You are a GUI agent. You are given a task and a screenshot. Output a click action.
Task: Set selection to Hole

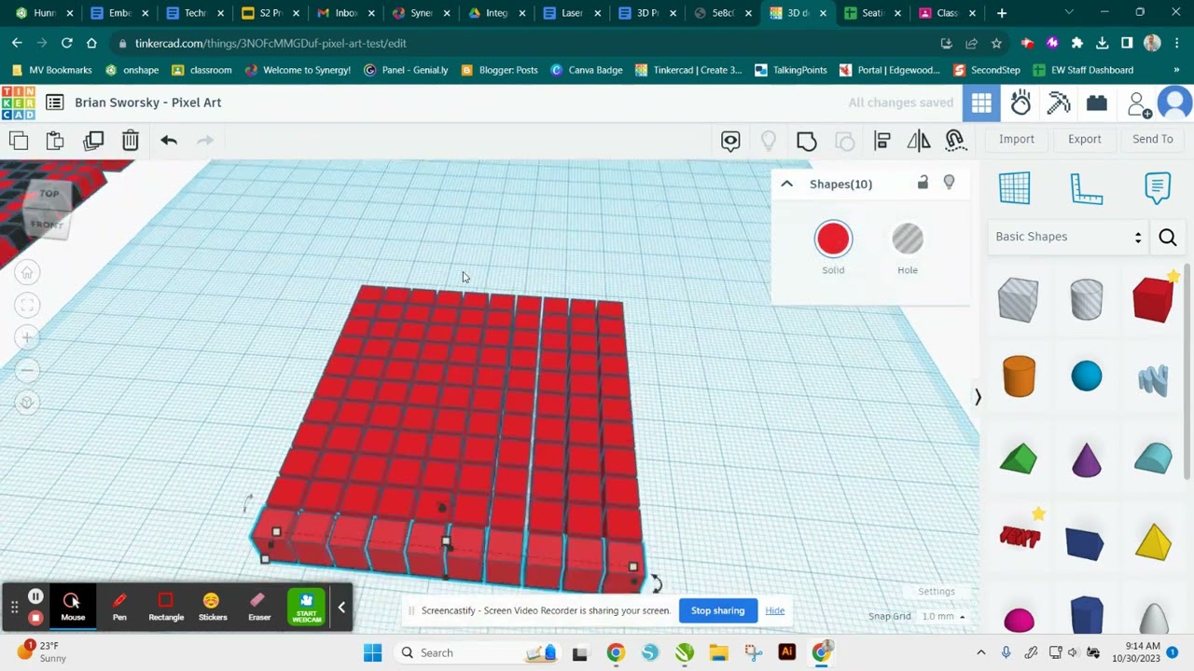click(x=908, y=248)
